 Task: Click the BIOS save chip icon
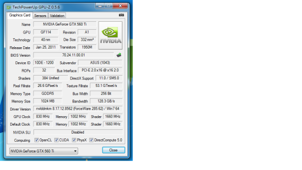point(119,55)
